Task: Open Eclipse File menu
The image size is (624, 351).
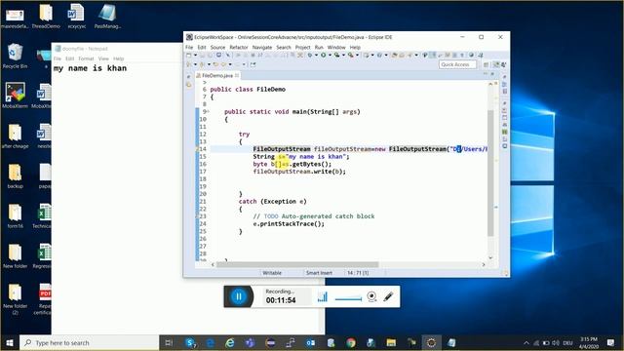Action: 189,47
